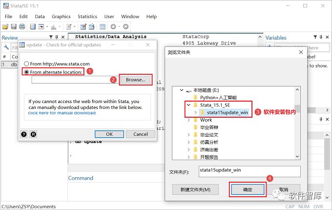Open the Graphics menu
Image resolution: width=332 pixels, height=210 pixels.
point(61,17)
